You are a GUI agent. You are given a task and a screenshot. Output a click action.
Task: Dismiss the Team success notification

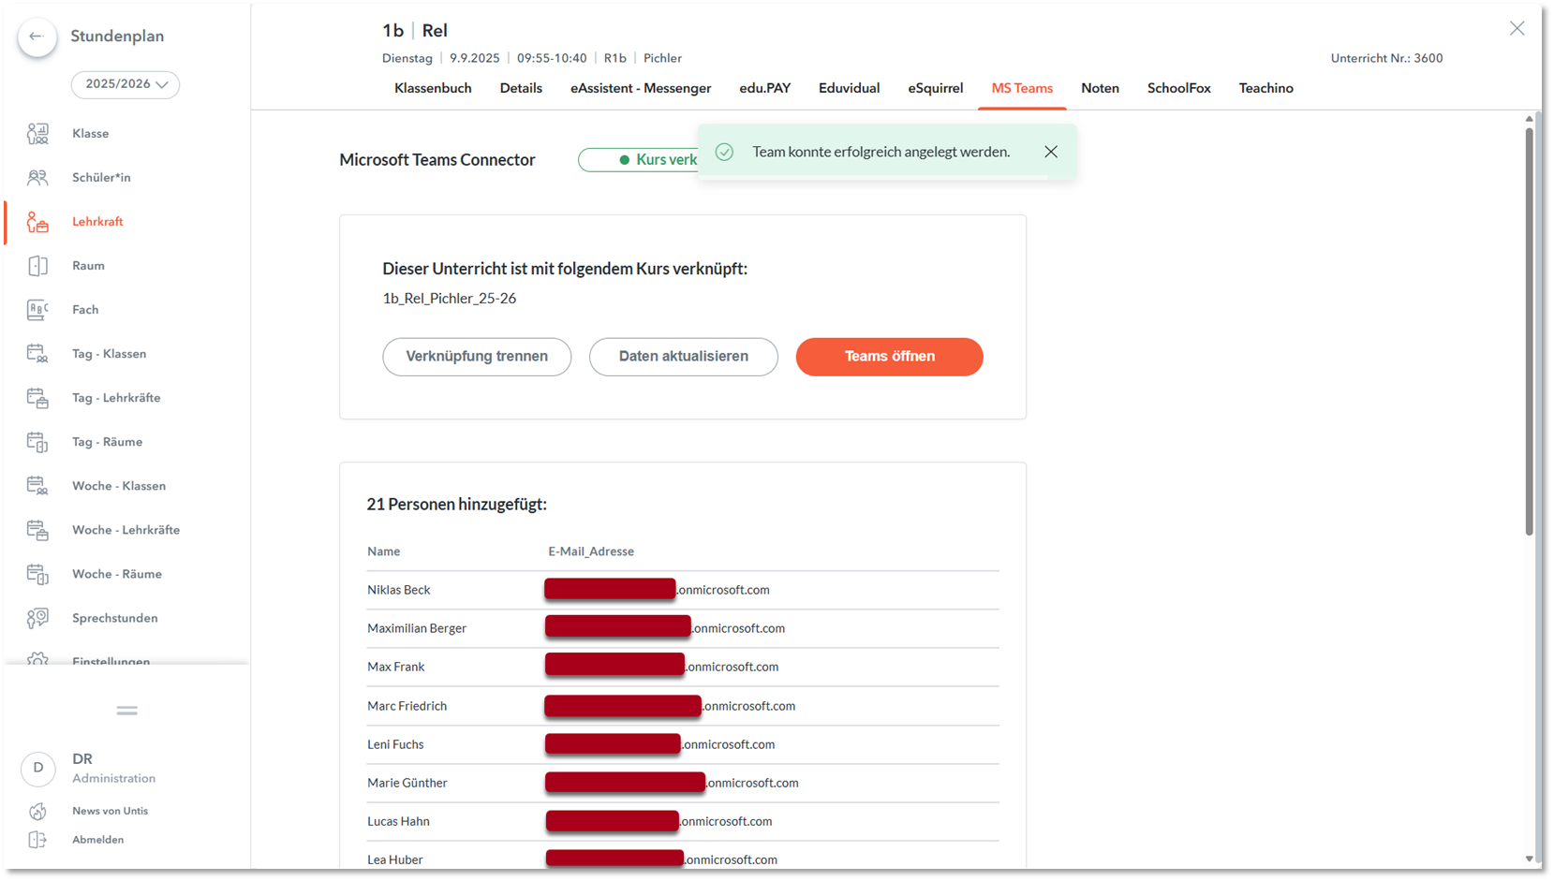[x=1051, y=152]
